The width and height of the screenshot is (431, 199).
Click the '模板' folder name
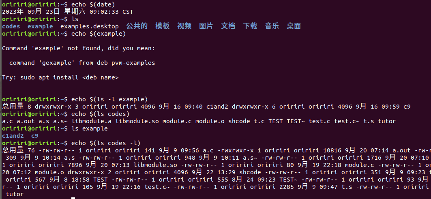162,26
